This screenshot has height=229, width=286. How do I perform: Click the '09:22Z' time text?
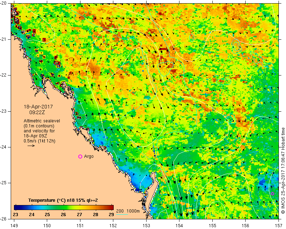click(37, 112)
